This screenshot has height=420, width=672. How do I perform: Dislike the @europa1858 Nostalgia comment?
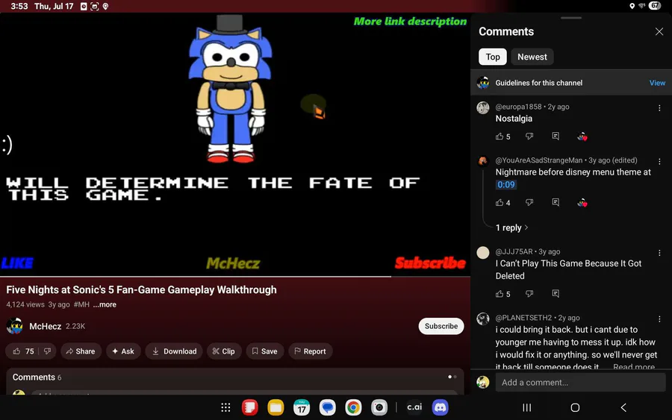click(x=529, y=137)
